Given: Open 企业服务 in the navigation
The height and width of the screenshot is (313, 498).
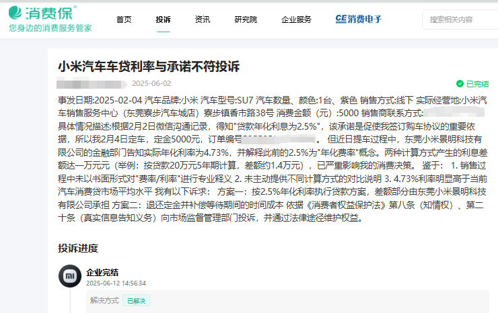Looking at the screenshot, I should (x=296, y=19).
